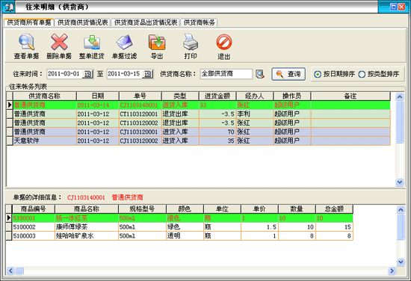Click the 打印 printer icon
Screen dimensions: 411x281
click(191, 42)
